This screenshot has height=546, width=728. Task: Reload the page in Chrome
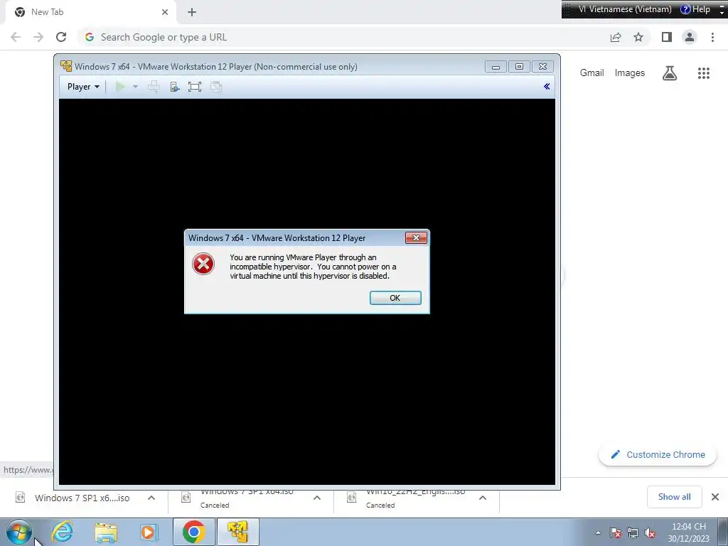click(61, 37)
